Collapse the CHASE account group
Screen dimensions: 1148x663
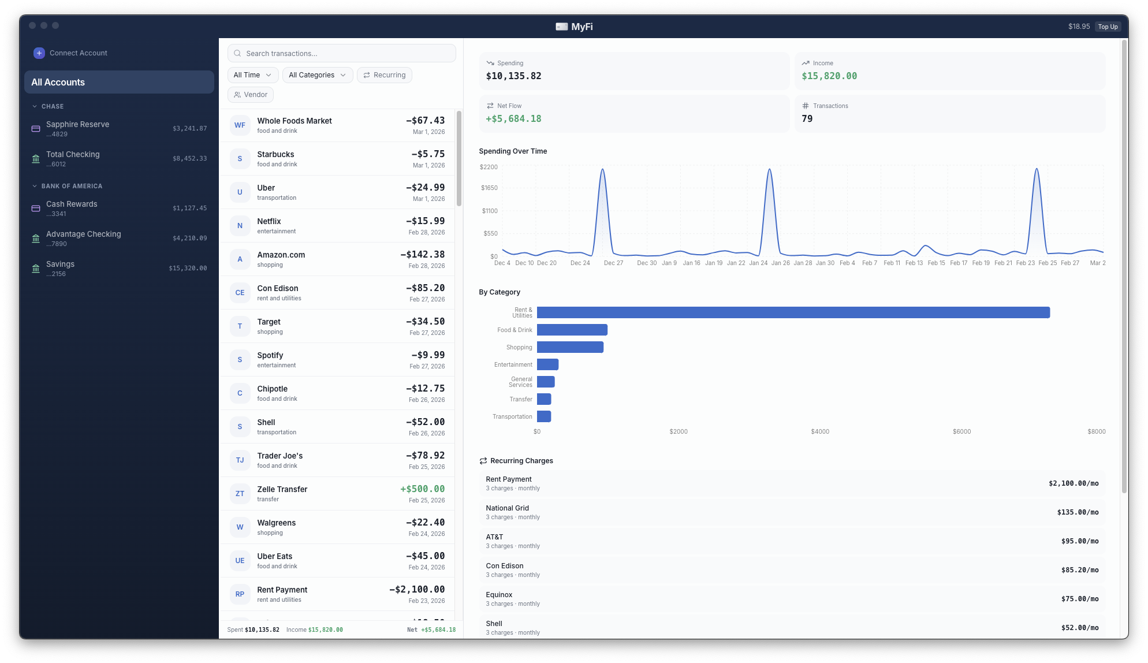coord(33,106)
